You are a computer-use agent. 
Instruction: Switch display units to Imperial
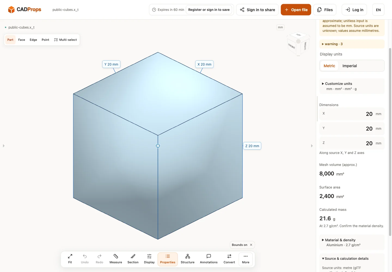coord(350,66)
